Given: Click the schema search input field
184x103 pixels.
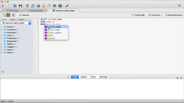Looking at the screenshot, I should pos(16,72).
